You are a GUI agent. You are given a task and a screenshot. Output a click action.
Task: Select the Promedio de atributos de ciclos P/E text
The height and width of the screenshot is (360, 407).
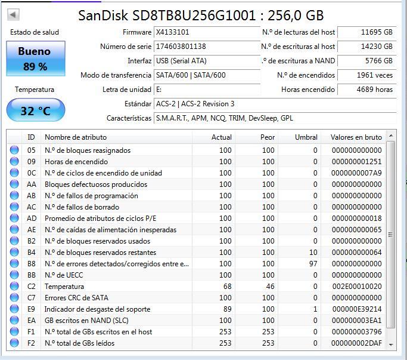[x=101, y=219]
